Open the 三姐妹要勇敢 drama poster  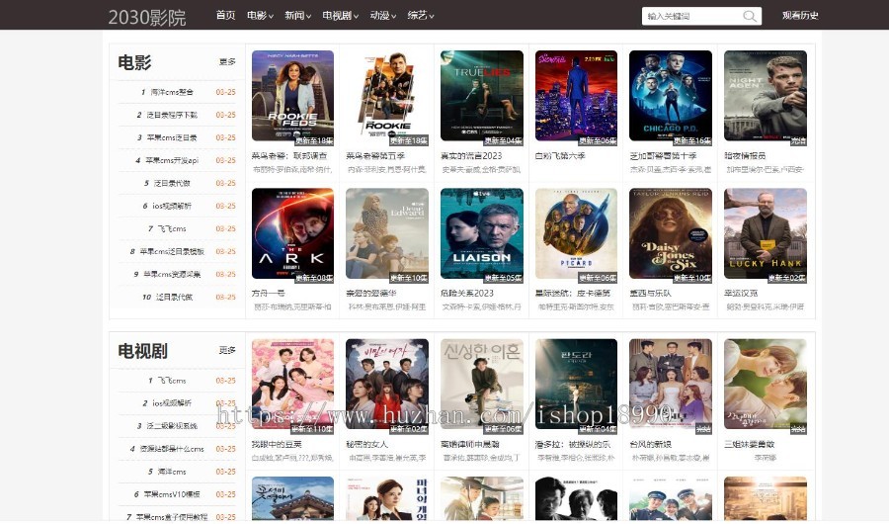click(x=766, y=386)
